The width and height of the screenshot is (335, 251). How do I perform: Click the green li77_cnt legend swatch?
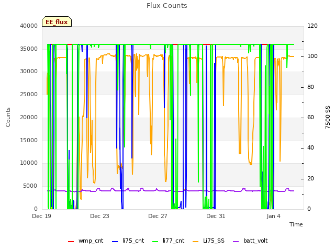[155, 242]
